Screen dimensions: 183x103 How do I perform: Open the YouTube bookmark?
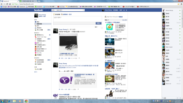click(61, 7)
